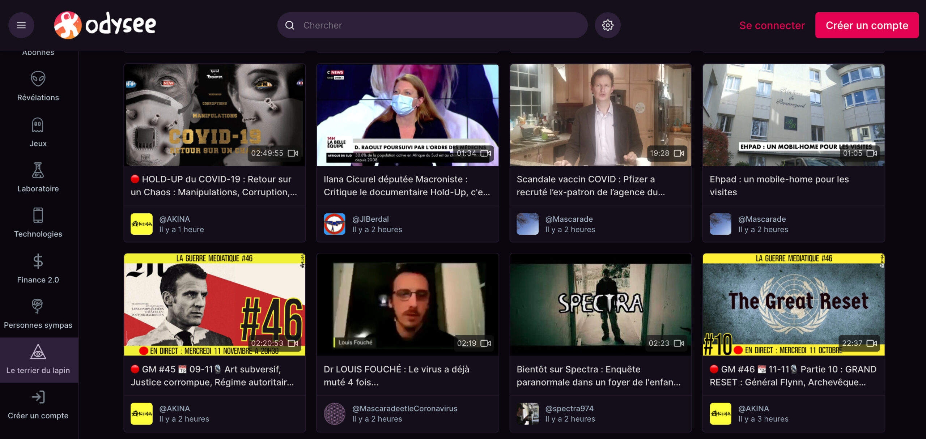
Task: Click the pink Créer un compte button
Action: [867, 25]
